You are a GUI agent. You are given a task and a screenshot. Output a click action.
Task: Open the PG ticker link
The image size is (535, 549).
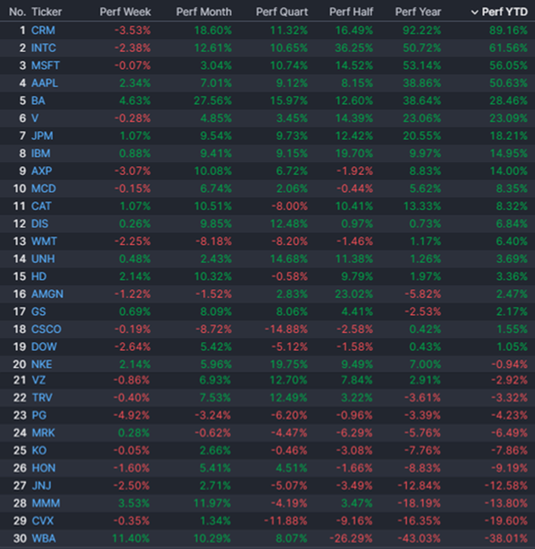coord(39,415)
